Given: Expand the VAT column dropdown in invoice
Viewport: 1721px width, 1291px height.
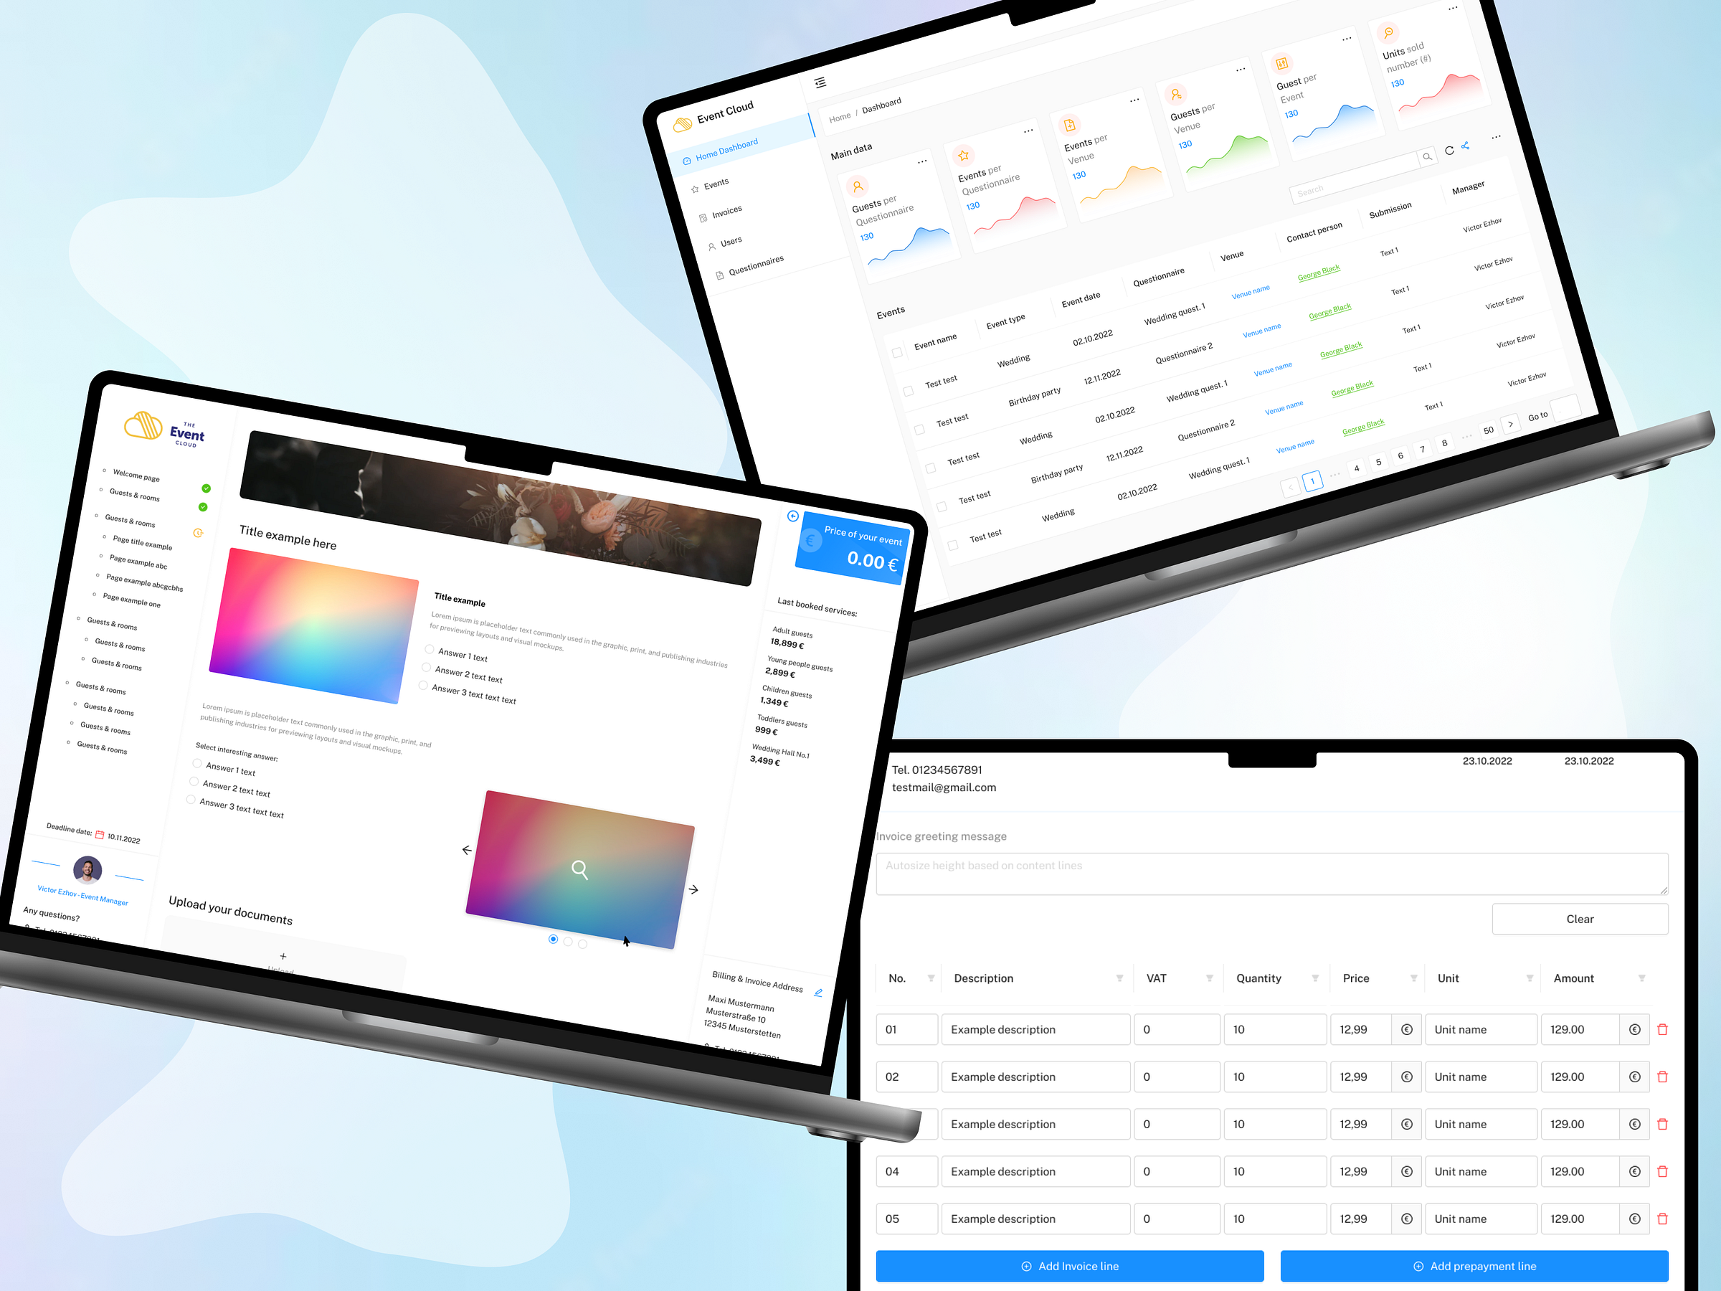Looking at the screenshot, I should click(1209, 978).
